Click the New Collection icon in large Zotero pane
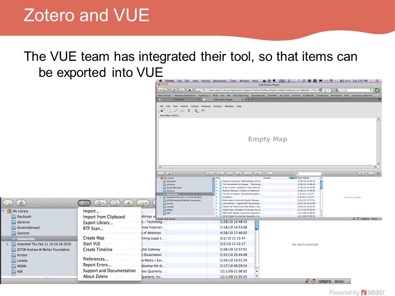 (x=8, y=203)
